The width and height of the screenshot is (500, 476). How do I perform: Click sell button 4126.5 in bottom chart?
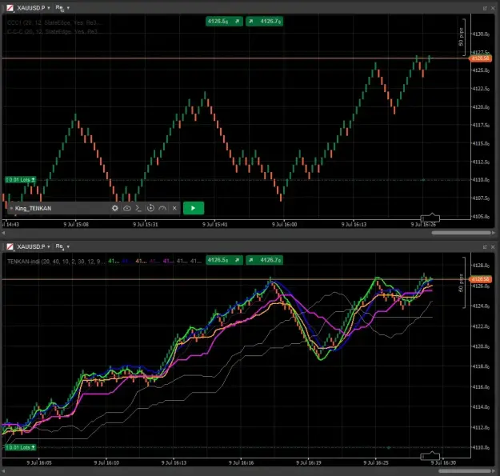[x=224, y=260]
